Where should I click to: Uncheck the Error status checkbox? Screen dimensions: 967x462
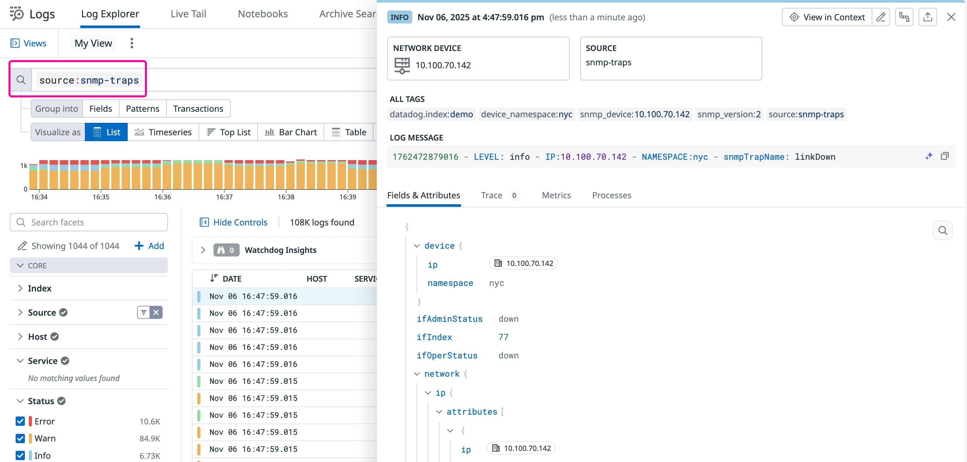[x=20, y=421]
